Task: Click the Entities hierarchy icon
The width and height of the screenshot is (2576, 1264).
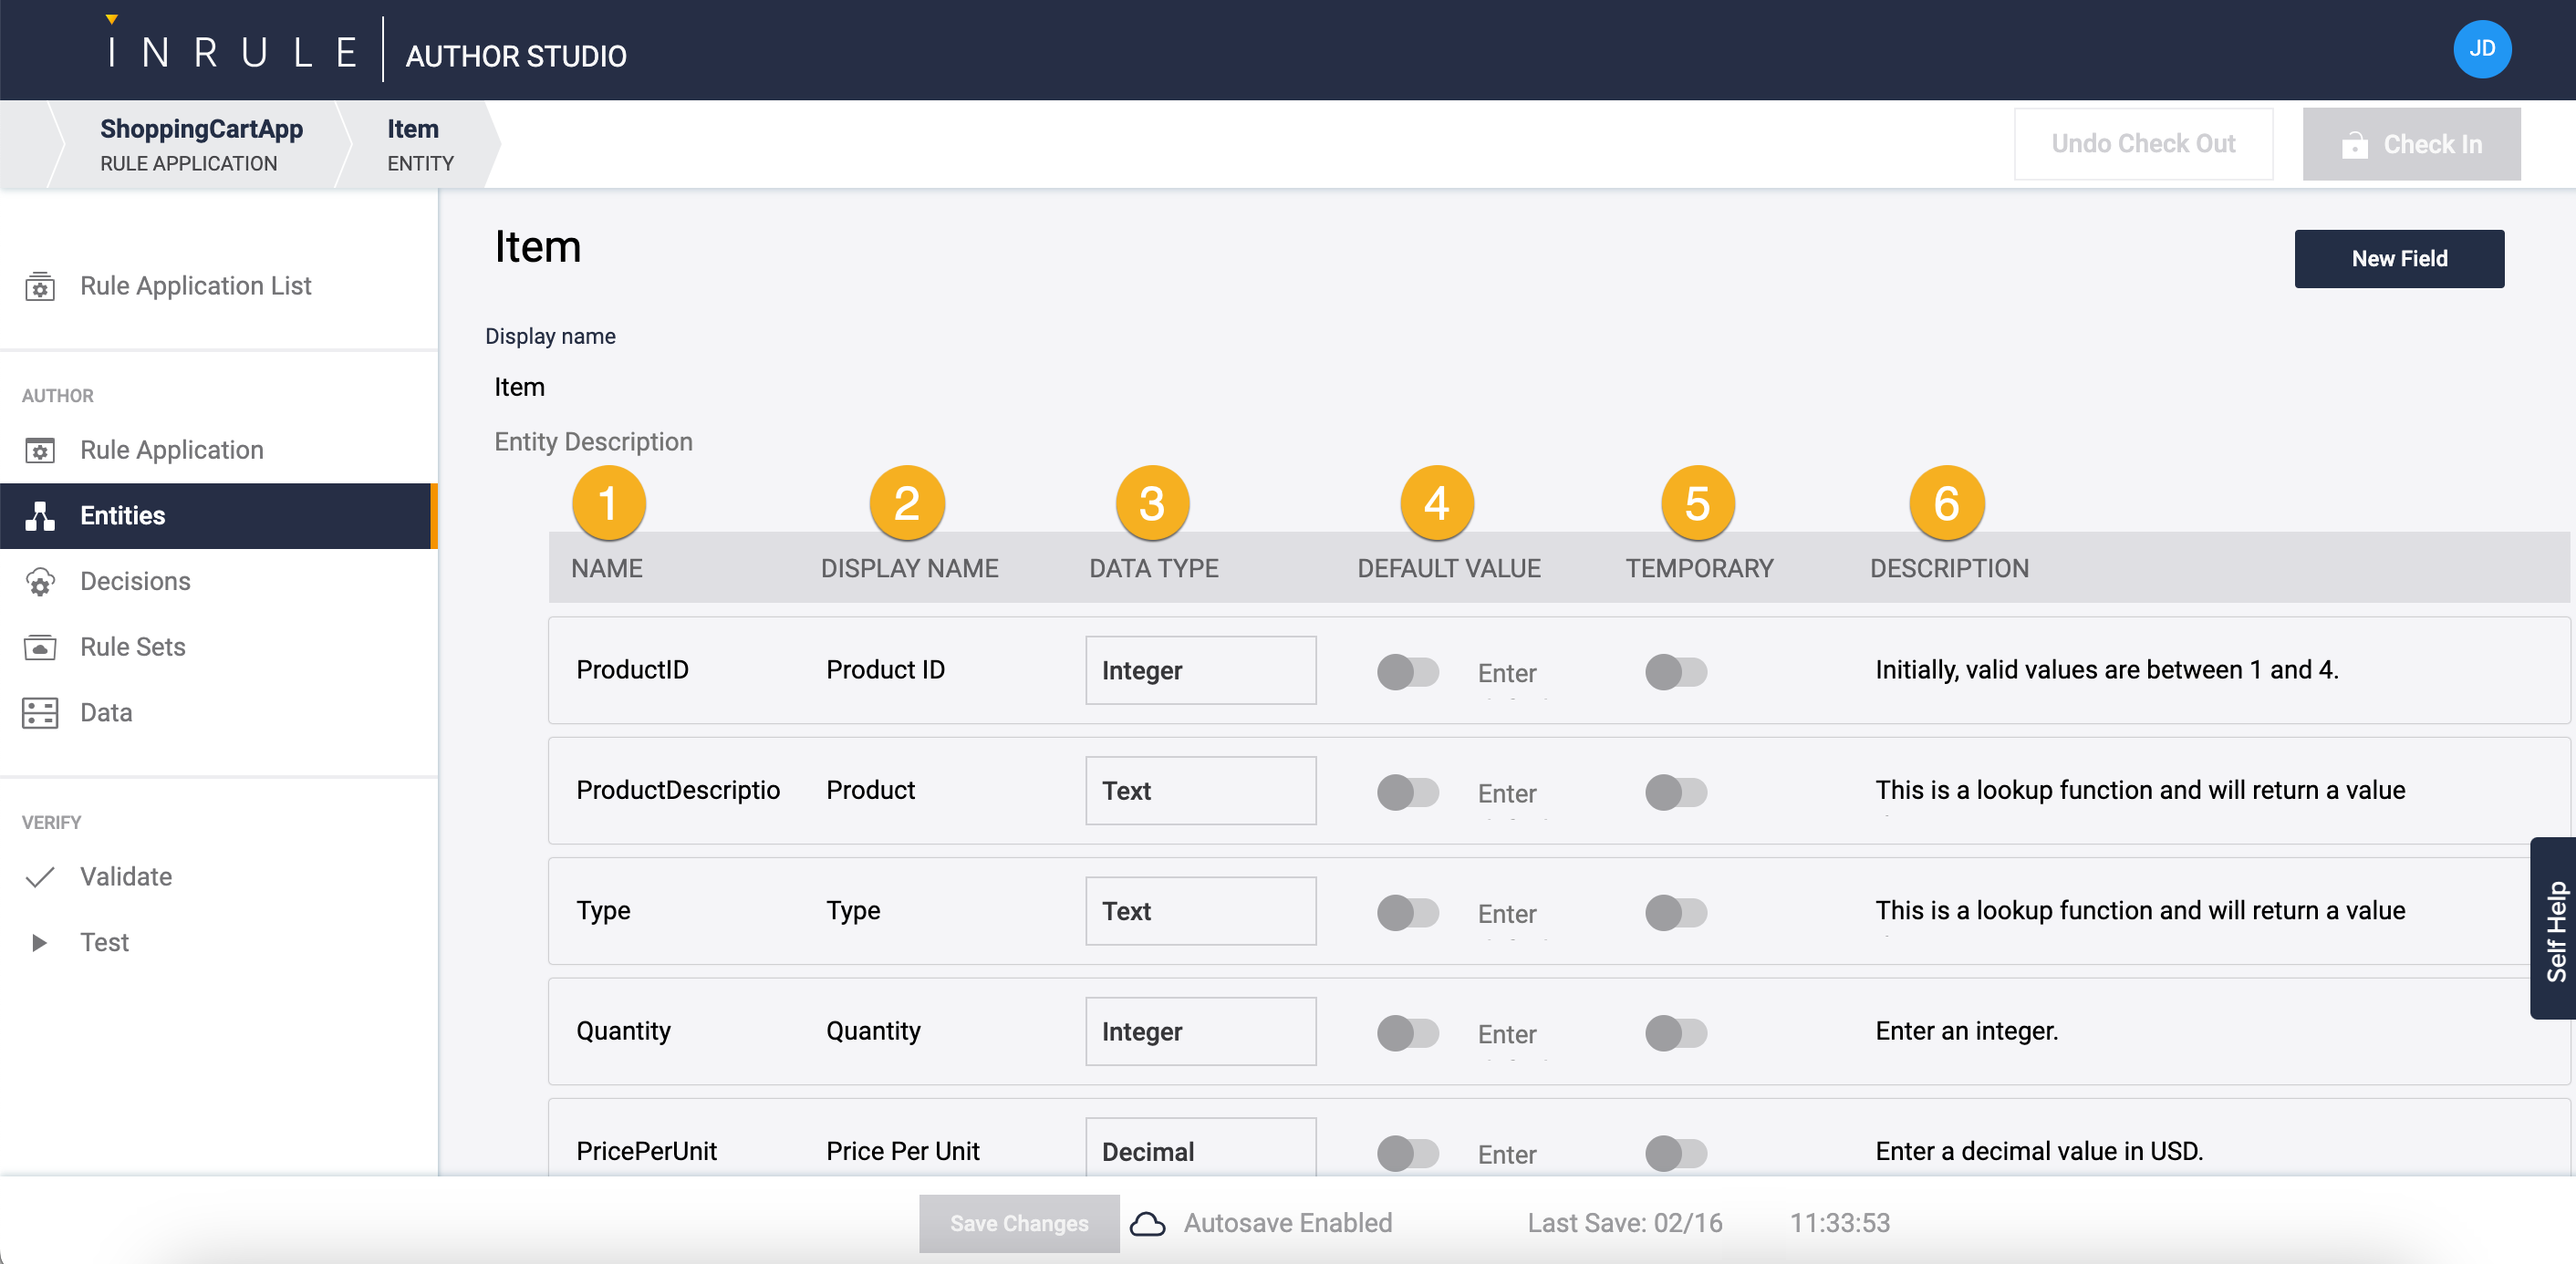Action: pyautogui.click(x=40, y=516)
